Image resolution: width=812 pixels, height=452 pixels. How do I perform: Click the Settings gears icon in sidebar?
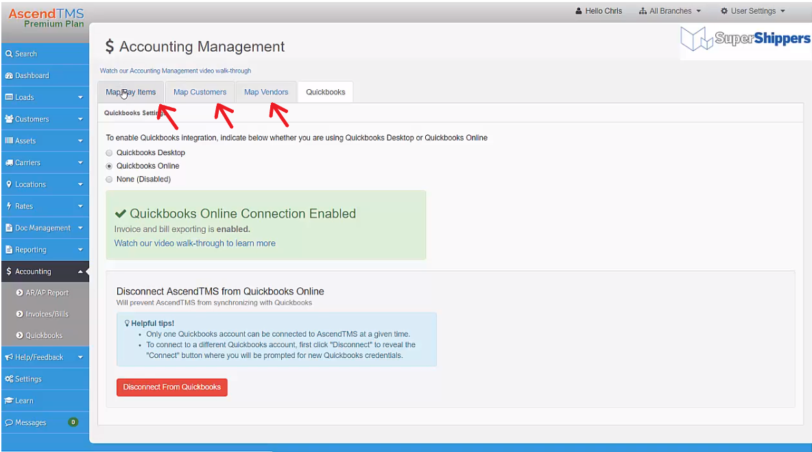[x=9, y=379]
